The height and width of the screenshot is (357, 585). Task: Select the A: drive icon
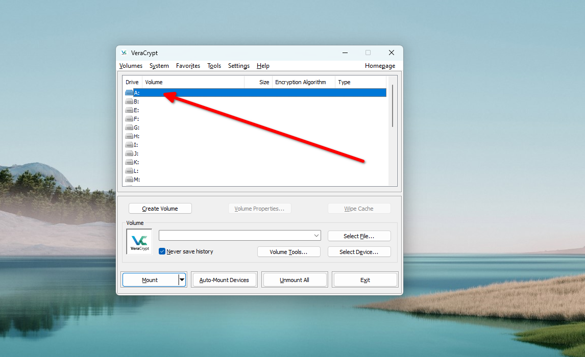click(x=129, y=92)
